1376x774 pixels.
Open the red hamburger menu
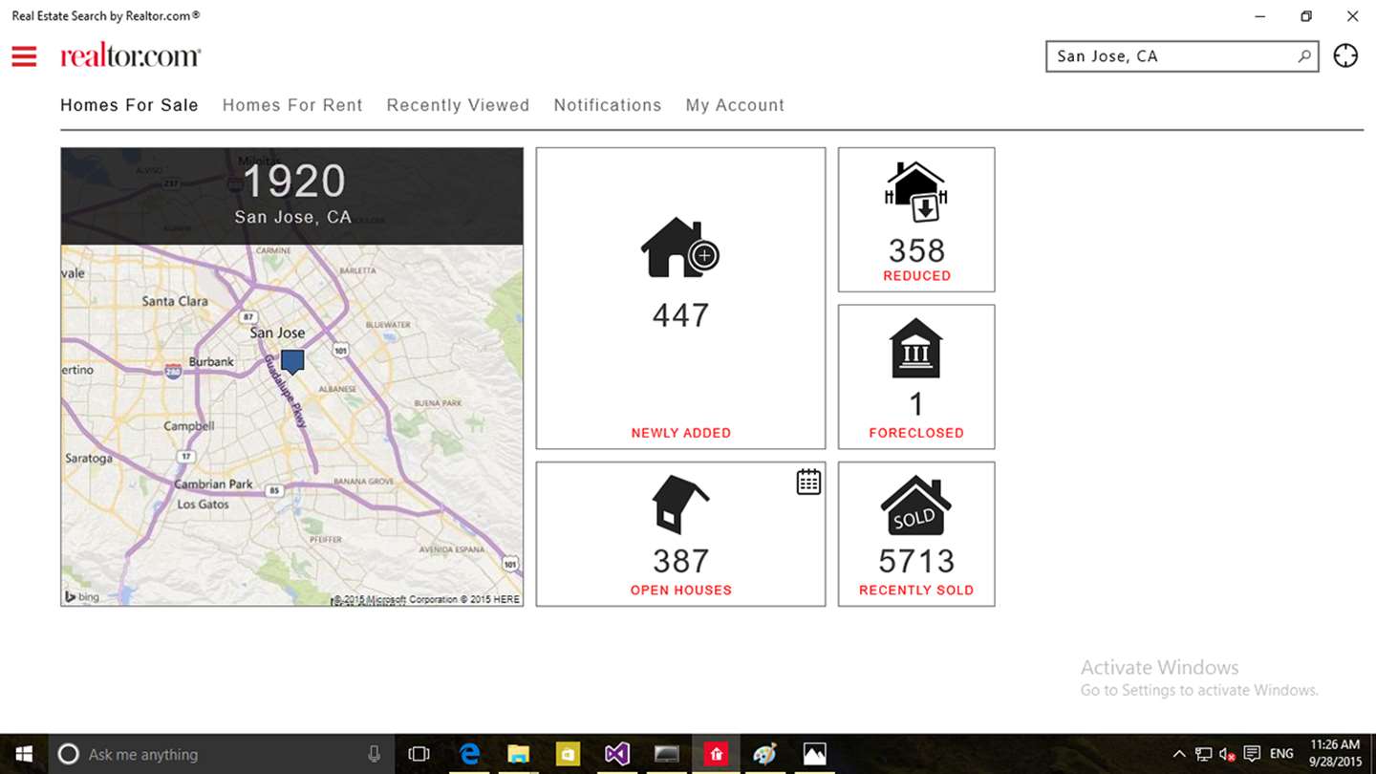point(24,56)
